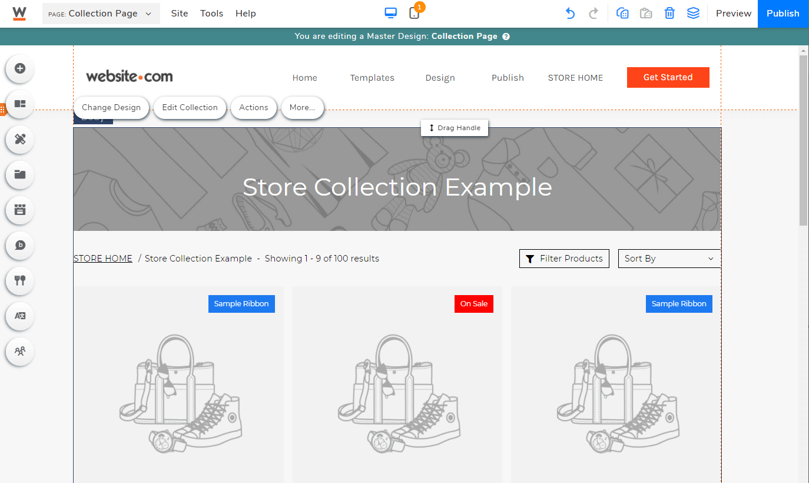Open the restaurant fork and knife icon
This screenshot has height=483, width=809.
click(x=20, y=280)
